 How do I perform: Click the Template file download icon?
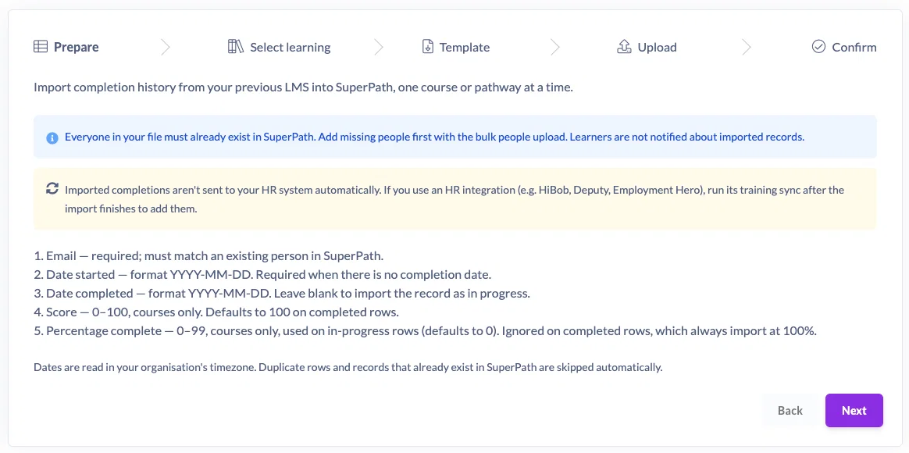(x=428, y=47)
